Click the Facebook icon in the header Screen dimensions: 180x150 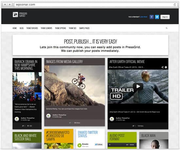point(152,17)
